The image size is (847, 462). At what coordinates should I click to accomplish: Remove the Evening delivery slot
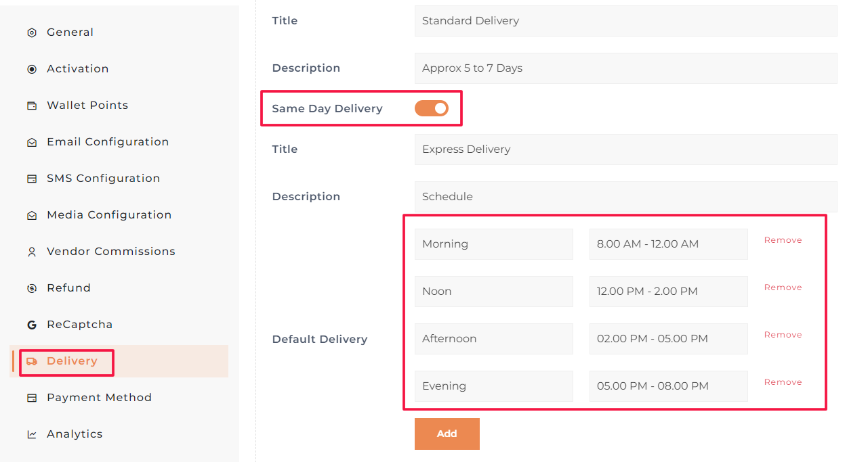(x=783, y=382)
